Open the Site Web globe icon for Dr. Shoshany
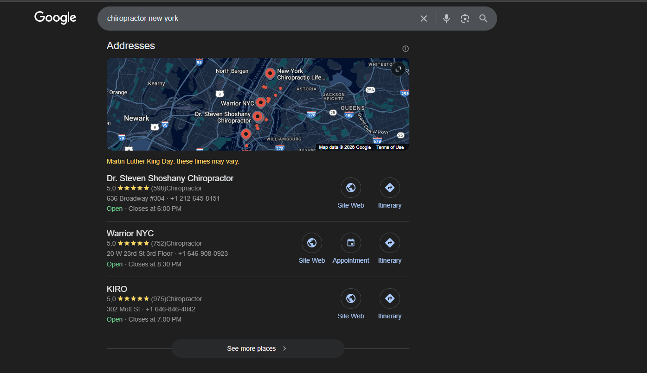The width and height of the screenshot is (647, 373). click(350, 187)
